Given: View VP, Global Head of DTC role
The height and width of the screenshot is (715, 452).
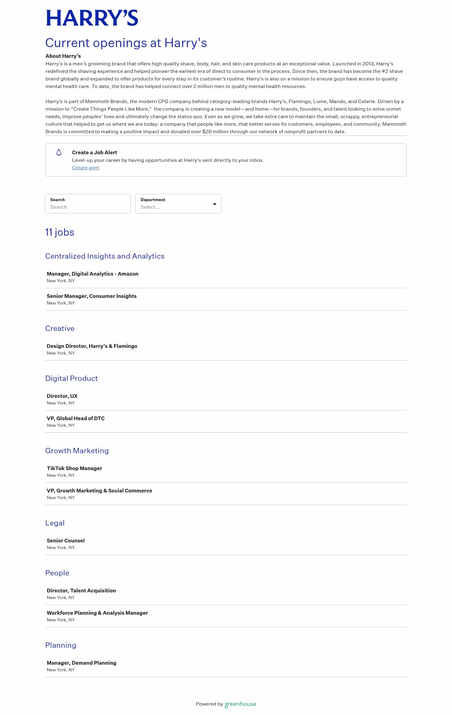Looking at the screenshot, I should (76, 418).
